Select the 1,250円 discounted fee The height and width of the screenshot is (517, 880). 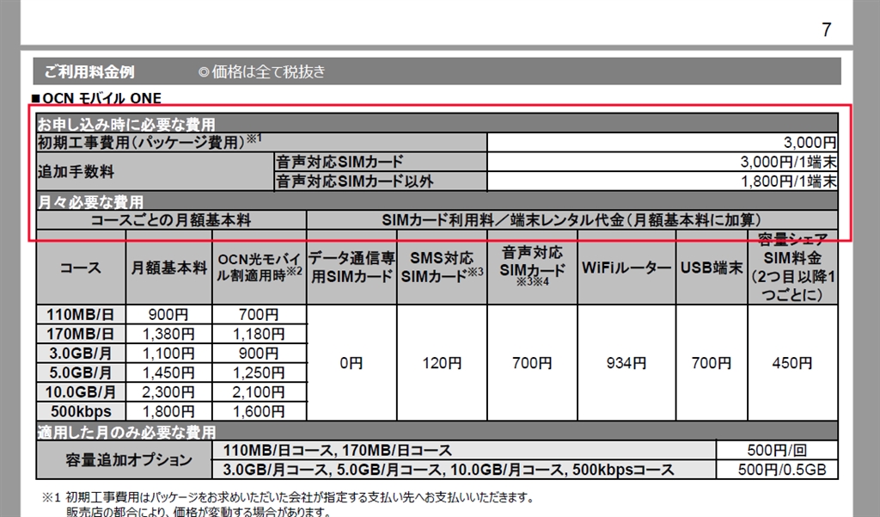point(259,372)
